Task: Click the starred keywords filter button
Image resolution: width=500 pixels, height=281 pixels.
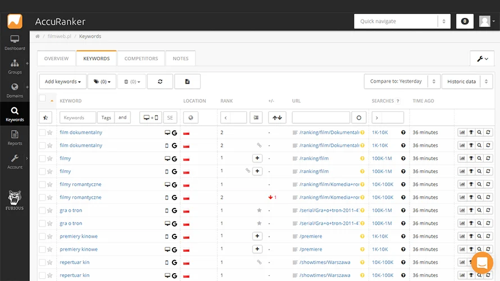Action: tap(46, 117)
